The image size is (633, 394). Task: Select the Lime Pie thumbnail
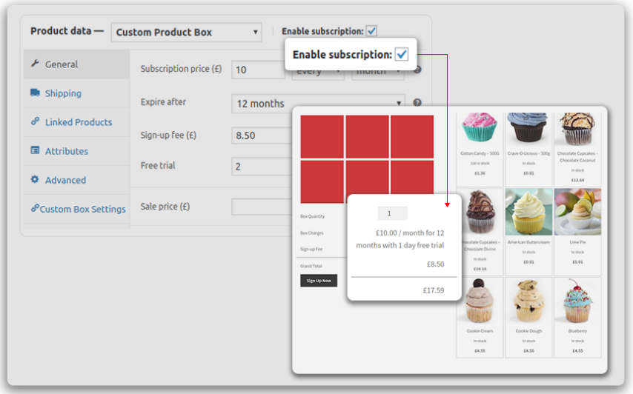tap(577, 212)
